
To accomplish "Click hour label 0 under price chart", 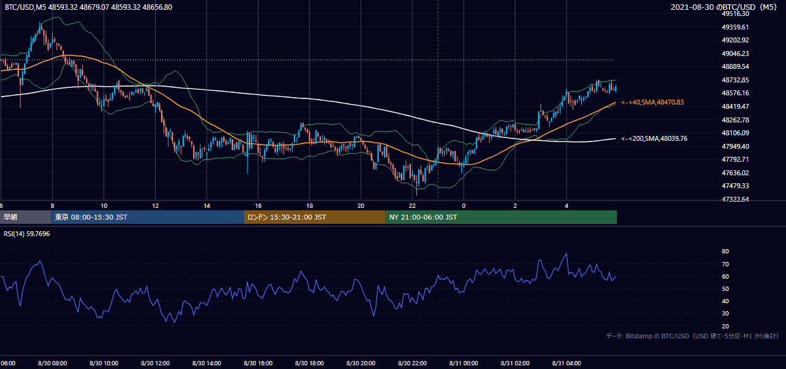I will [464, 205].
